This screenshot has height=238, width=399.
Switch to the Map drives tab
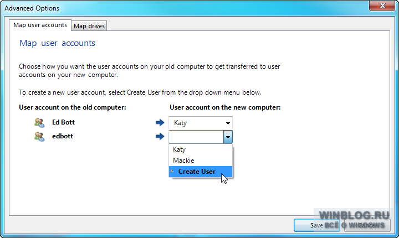point(89,26)
